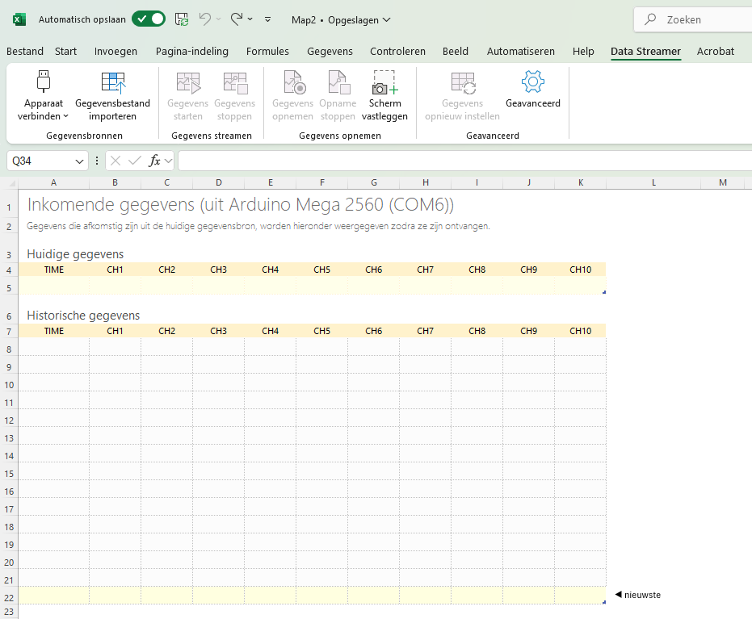Click CH10 header under Historische gegevens
The width and height of the screenshot is (752, 619).
click(580, 331)
